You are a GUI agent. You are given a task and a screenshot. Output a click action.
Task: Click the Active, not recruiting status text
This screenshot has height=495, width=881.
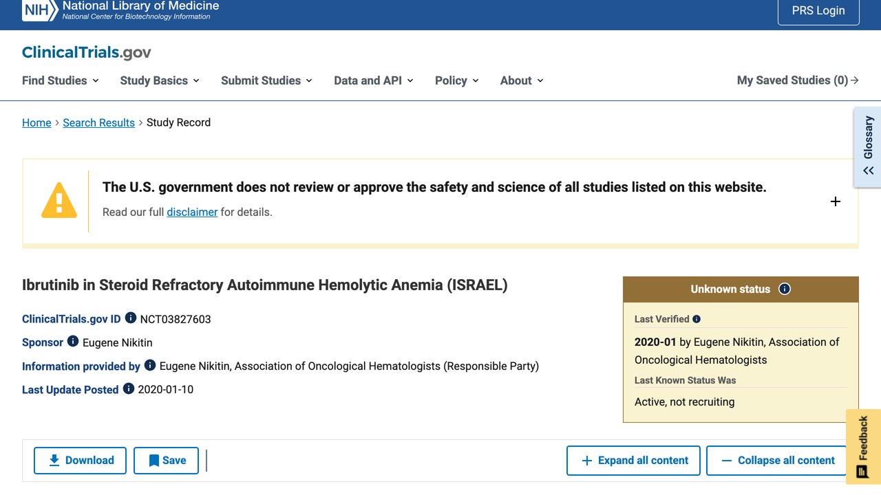point(684,401)
